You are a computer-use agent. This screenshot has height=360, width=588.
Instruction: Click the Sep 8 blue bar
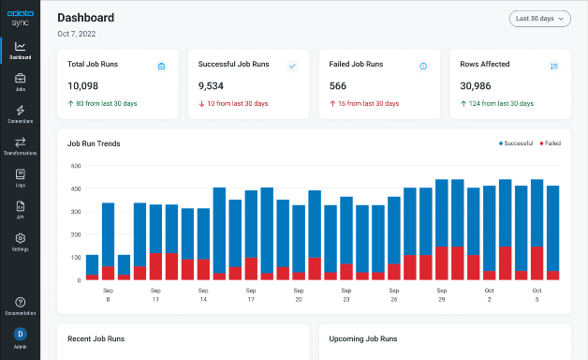pyautogui.click(x=108, y=234)
